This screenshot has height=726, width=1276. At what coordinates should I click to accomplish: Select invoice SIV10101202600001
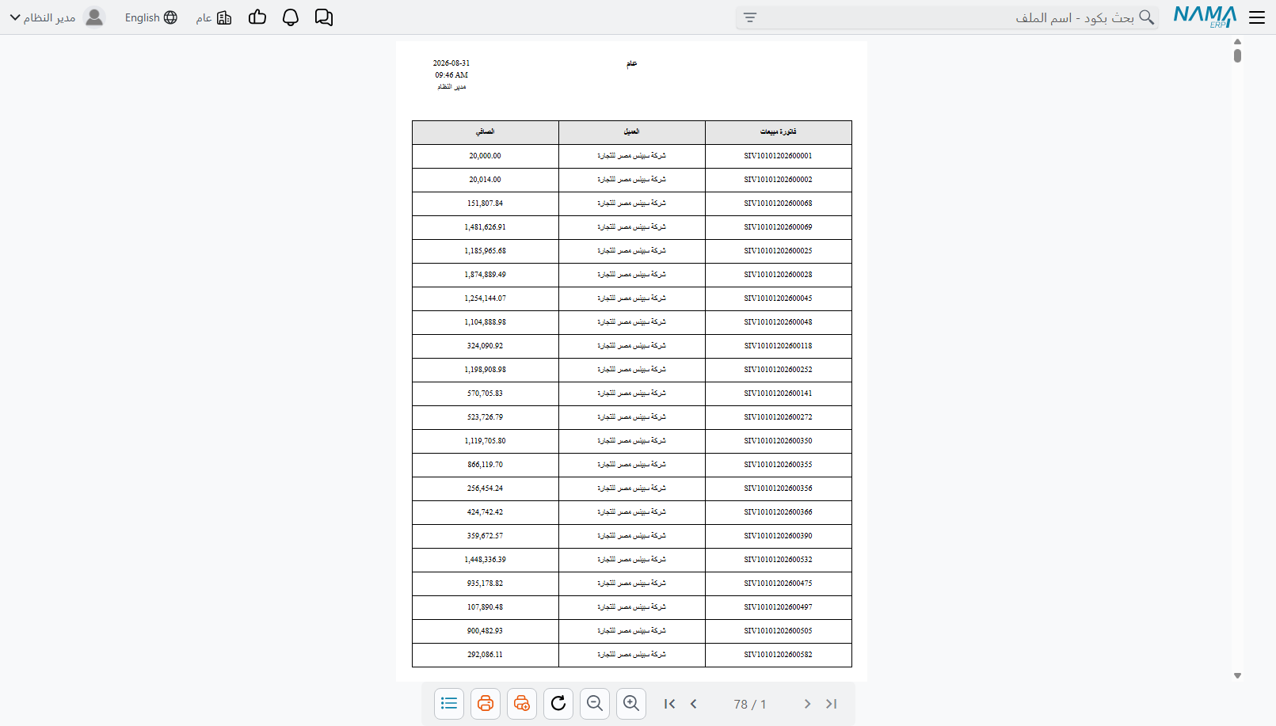tap(779, 156)
